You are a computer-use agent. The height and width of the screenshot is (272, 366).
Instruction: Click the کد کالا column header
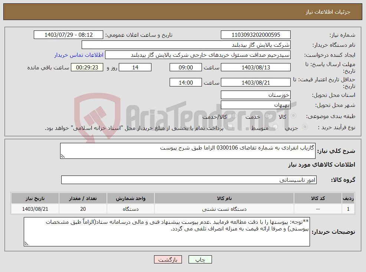point(318,198)
